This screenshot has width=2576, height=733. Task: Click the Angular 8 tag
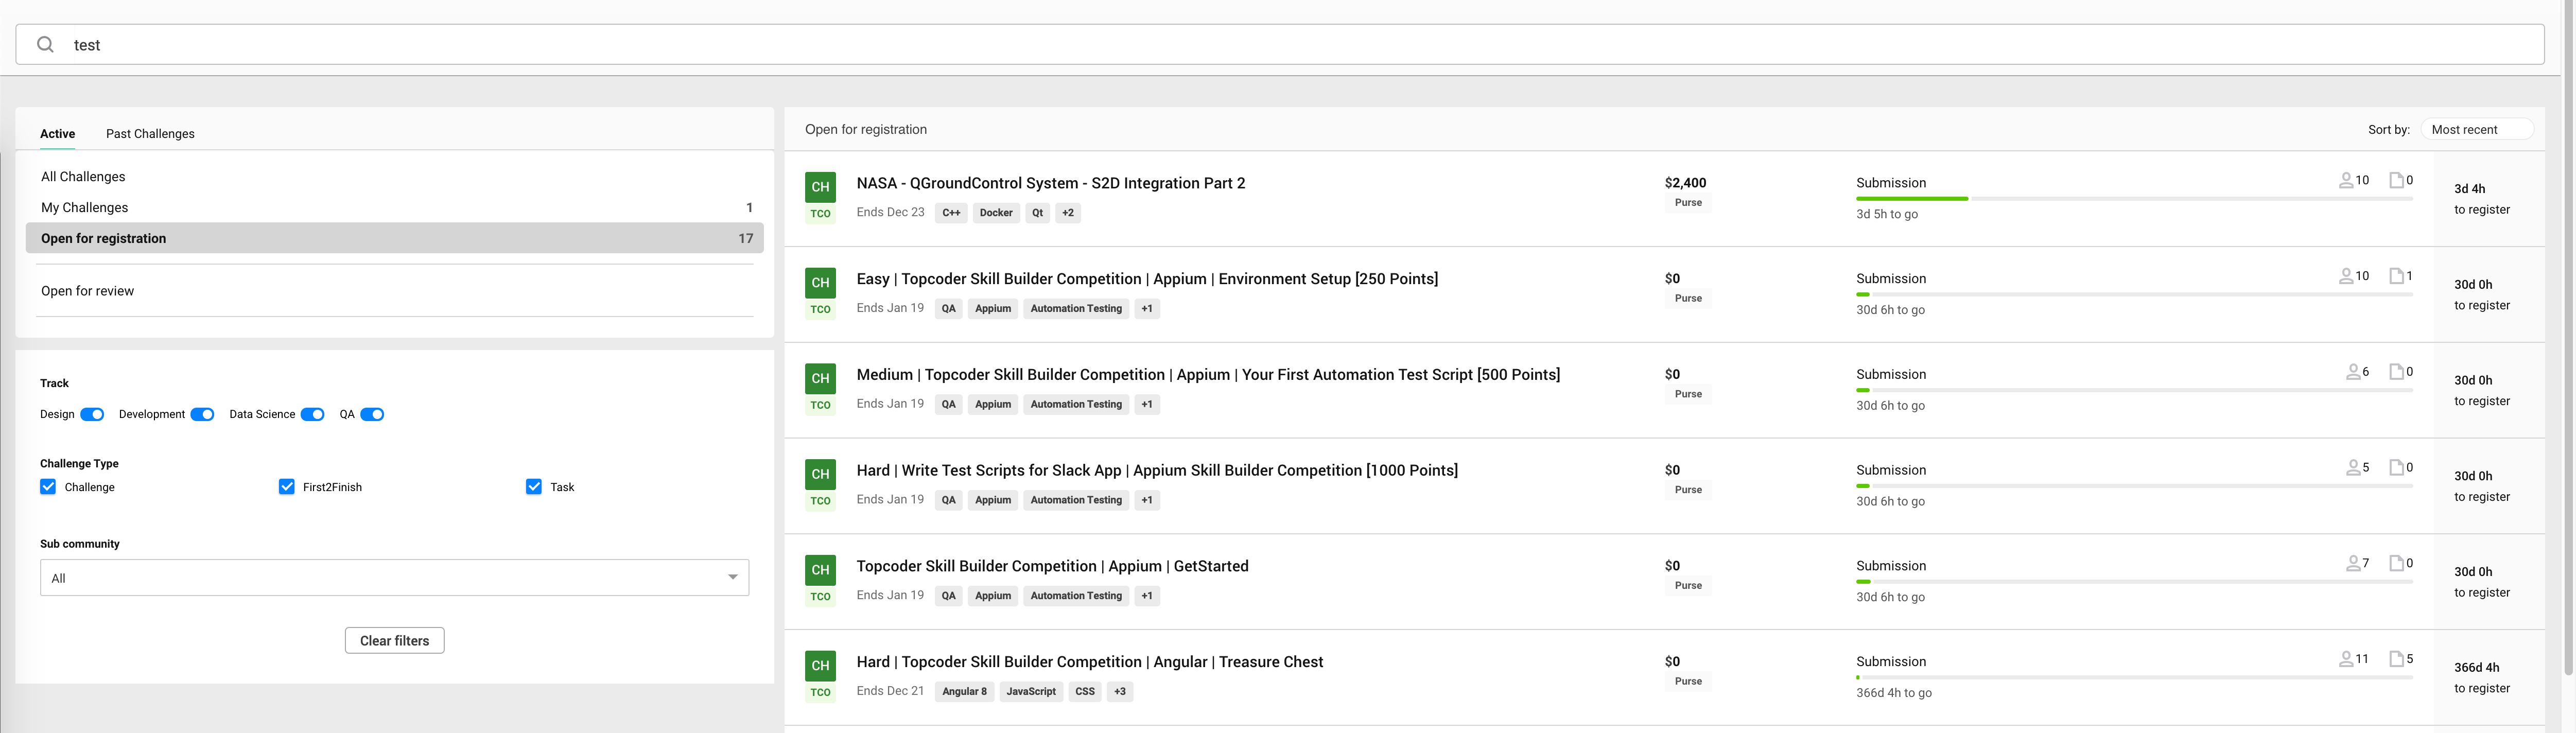click(964, 692)
